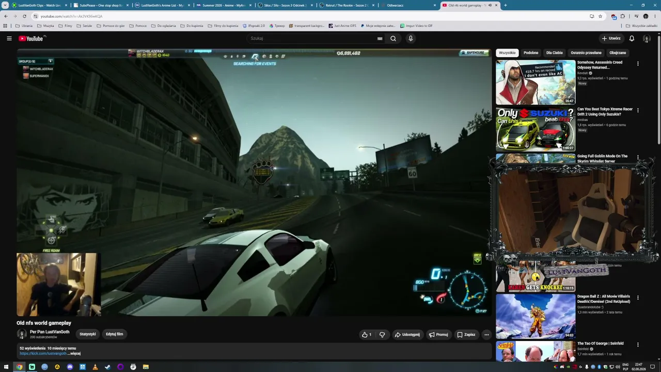Image resolution: width=661 pixels, height=372 pixels.
Task: Open the Windows Start menu
Action: (x=6, y=367)
